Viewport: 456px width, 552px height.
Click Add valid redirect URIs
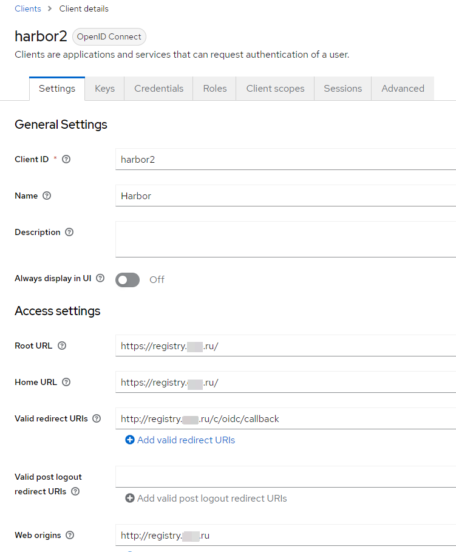click(x=180, y=440)
